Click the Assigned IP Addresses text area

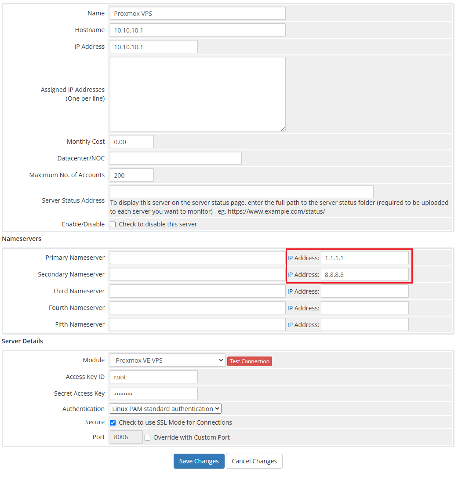point(197,94)
